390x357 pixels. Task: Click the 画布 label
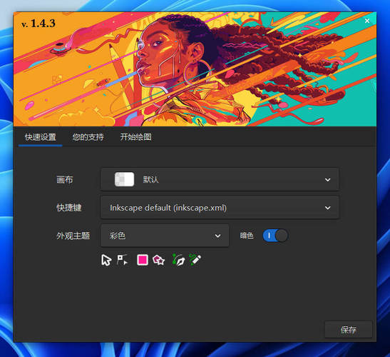[x=65, y=180]
